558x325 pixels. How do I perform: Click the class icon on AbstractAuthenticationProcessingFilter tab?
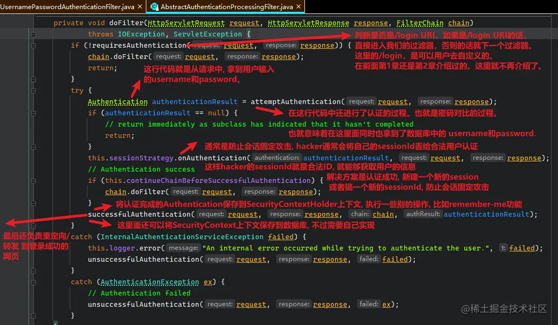[154, 8]
